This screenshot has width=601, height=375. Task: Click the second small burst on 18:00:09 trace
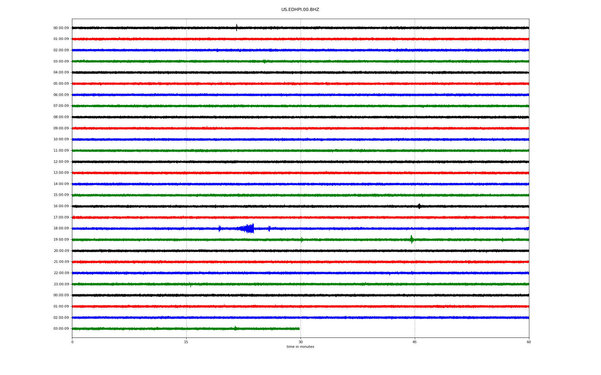point(269,228)
